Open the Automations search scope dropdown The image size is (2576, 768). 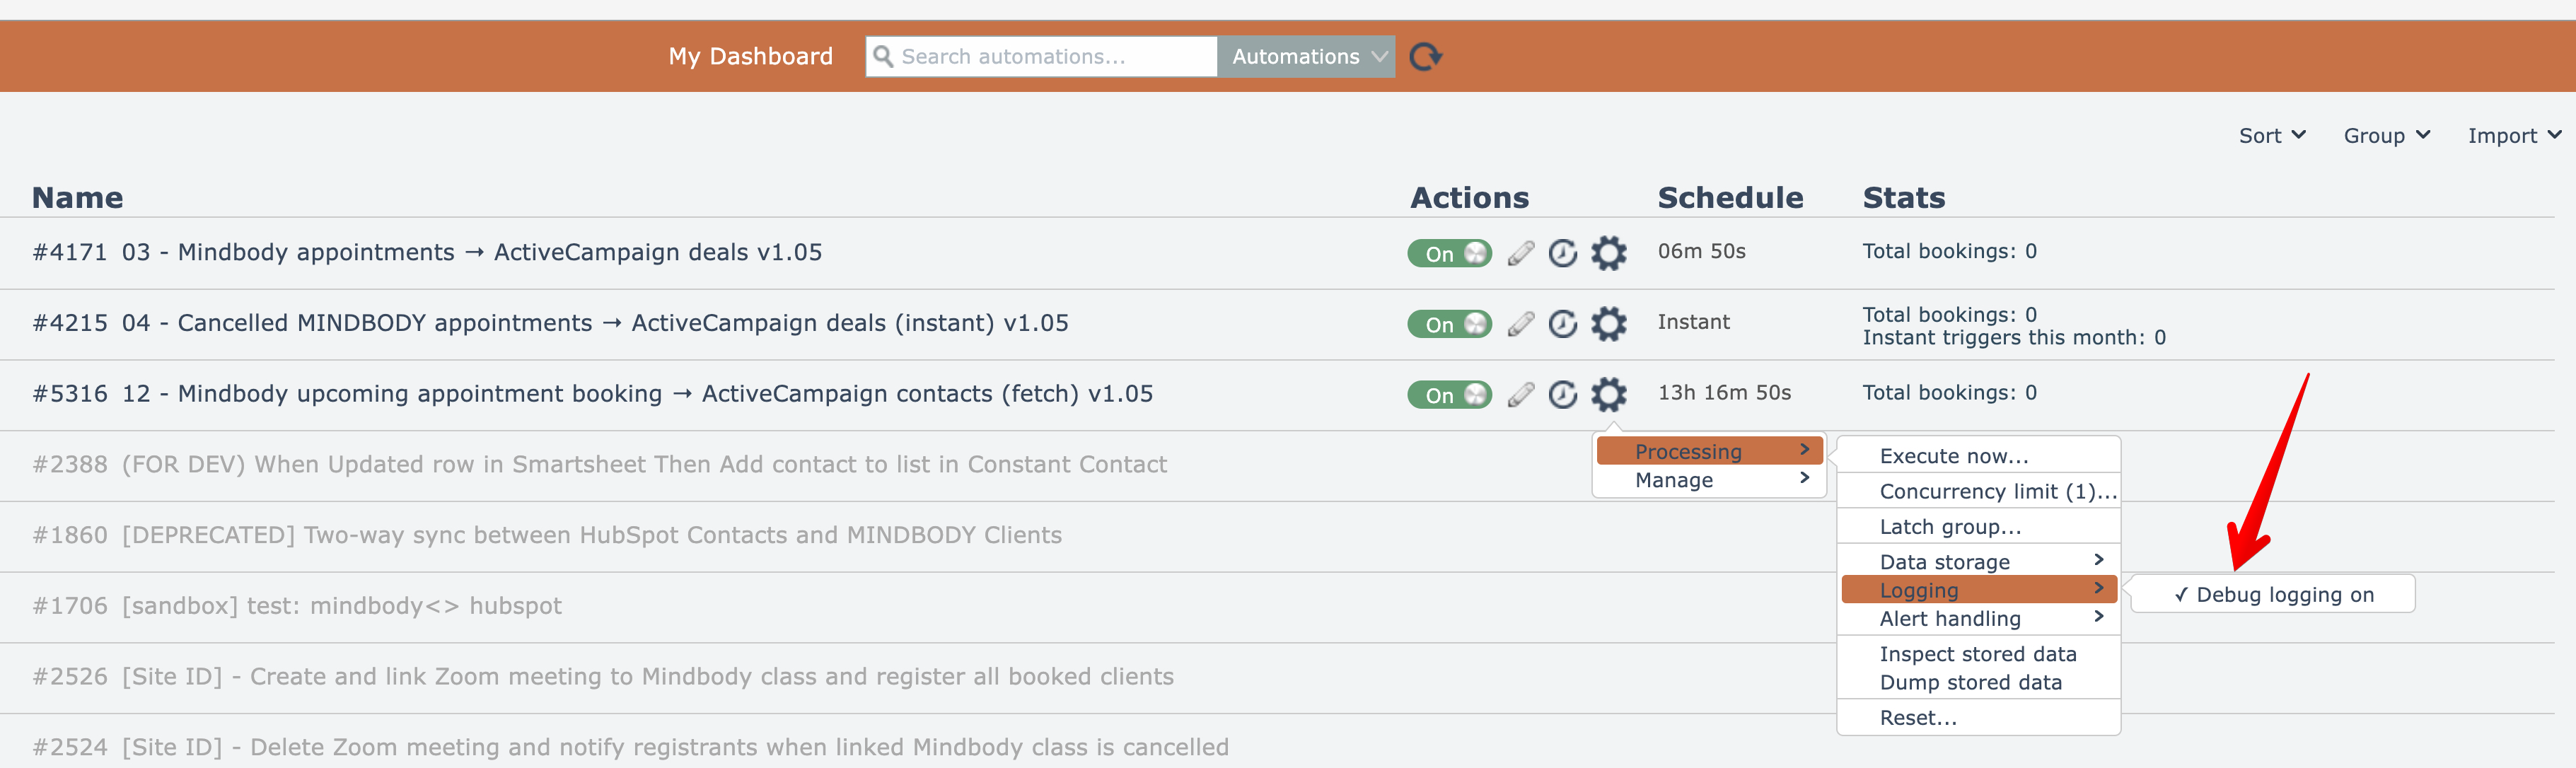click(x=1305, y=57)
